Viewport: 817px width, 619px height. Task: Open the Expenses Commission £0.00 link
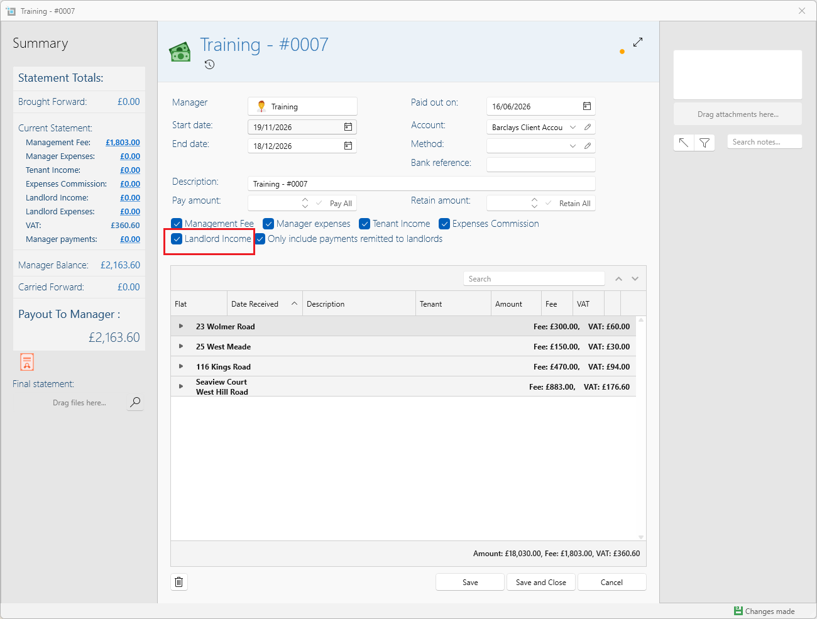tap(130, 184)
